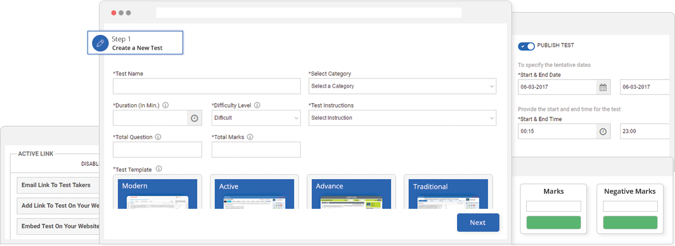This screenshot has height=246, width=675.
Task: Click Embed Test On Your Website
Action: 58,226
